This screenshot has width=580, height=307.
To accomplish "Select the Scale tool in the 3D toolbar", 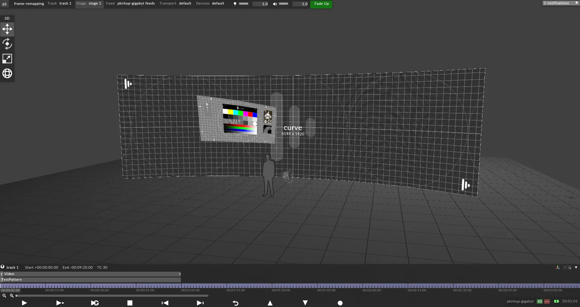I will (7, 58).
